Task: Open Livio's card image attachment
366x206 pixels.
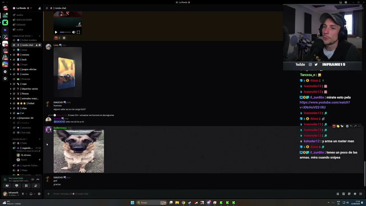Action: pos(67,72)
